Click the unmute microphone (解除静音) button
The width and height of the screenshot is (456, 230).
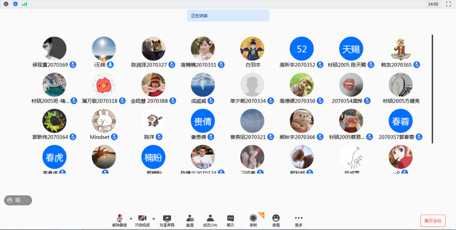pyautogui.click(x=119, y=219)
